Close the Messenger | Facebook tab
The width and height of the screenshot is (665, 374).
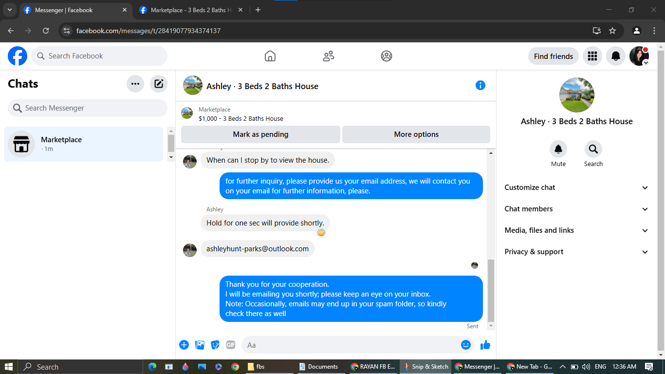pos(125,10)
